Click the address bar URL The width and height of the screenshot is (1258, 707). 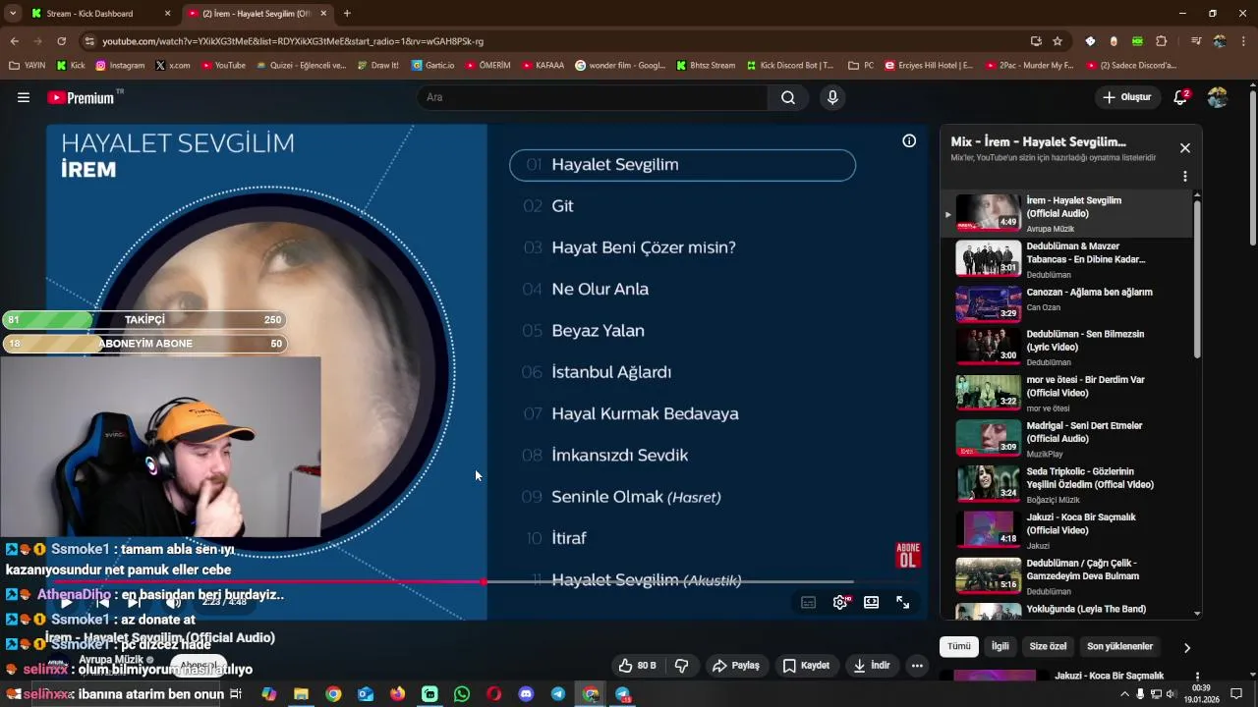click(293, 41)
